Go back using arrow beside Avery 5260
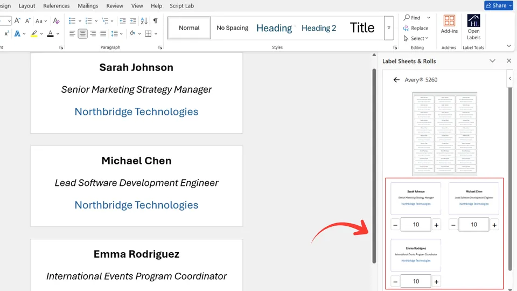The height and width of the screenshot is (291, 517). [x=396, y=80]
